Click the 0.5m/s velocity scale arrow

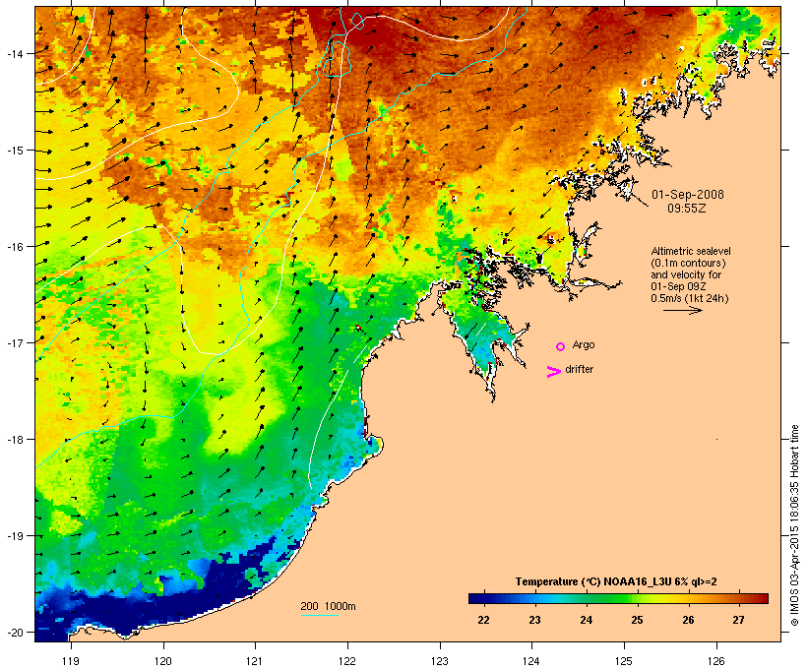(682, 310)
